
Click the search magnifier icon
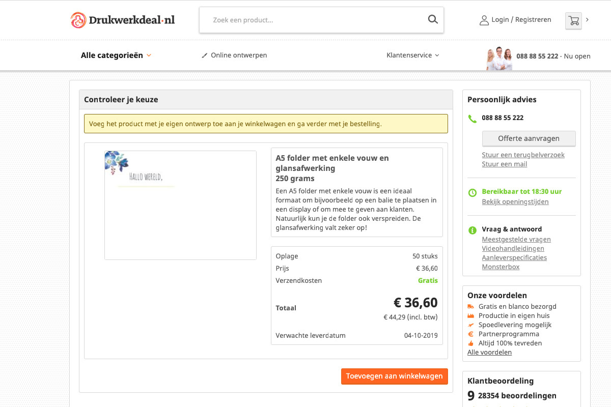coord(432,19)
